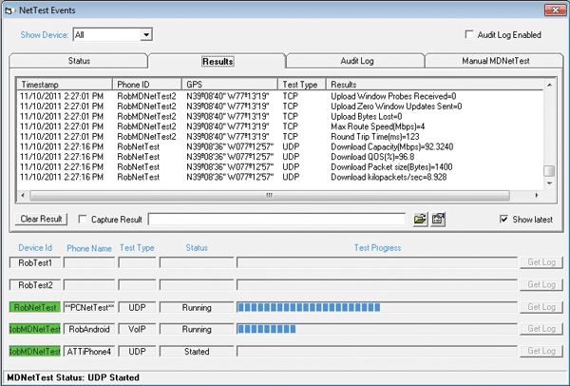Click the RobTest1 device ID button
This screenshot has height=386, width=570.
[x=34, y=262]
